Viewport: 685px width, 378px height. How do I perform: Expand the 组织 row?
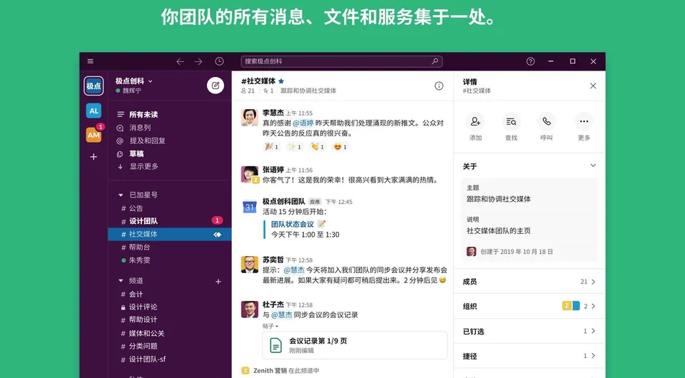click(x=529, y=306)
